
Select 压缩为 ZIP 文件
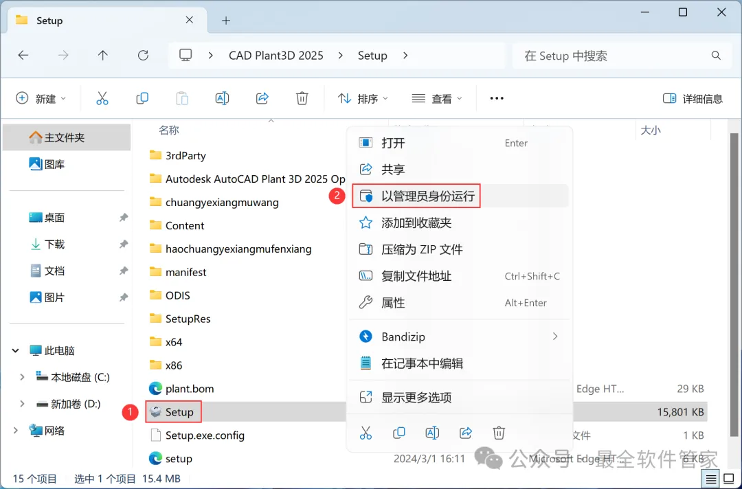point(459,249)
